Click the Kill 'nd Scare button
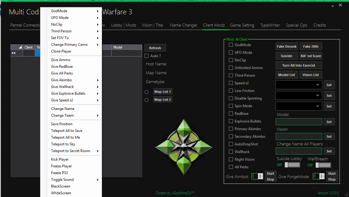 pyautogui.click(x=311, y=56)
